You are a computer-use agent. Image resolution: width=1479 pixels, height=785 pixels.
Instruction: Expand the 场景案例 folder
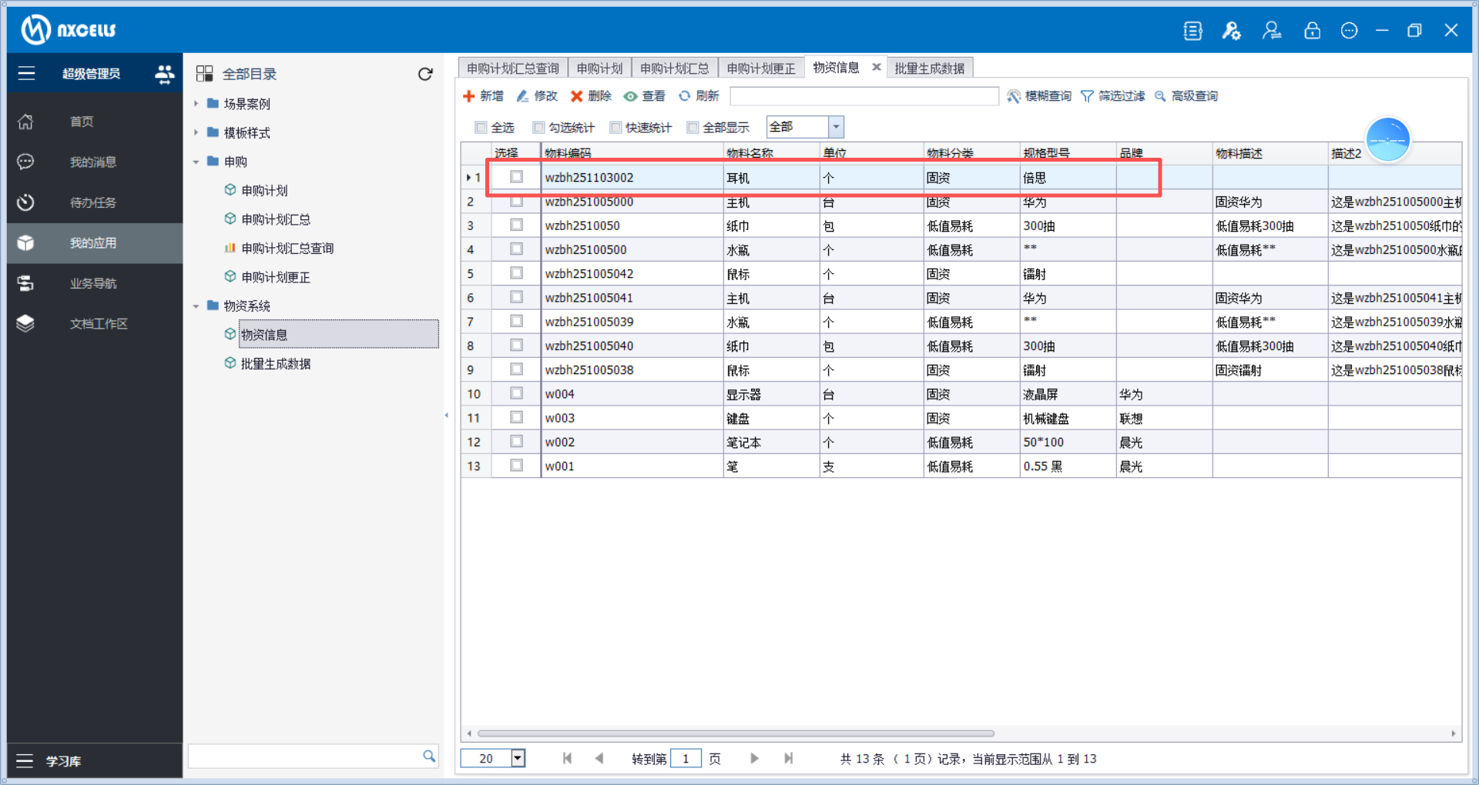[196, 104]
